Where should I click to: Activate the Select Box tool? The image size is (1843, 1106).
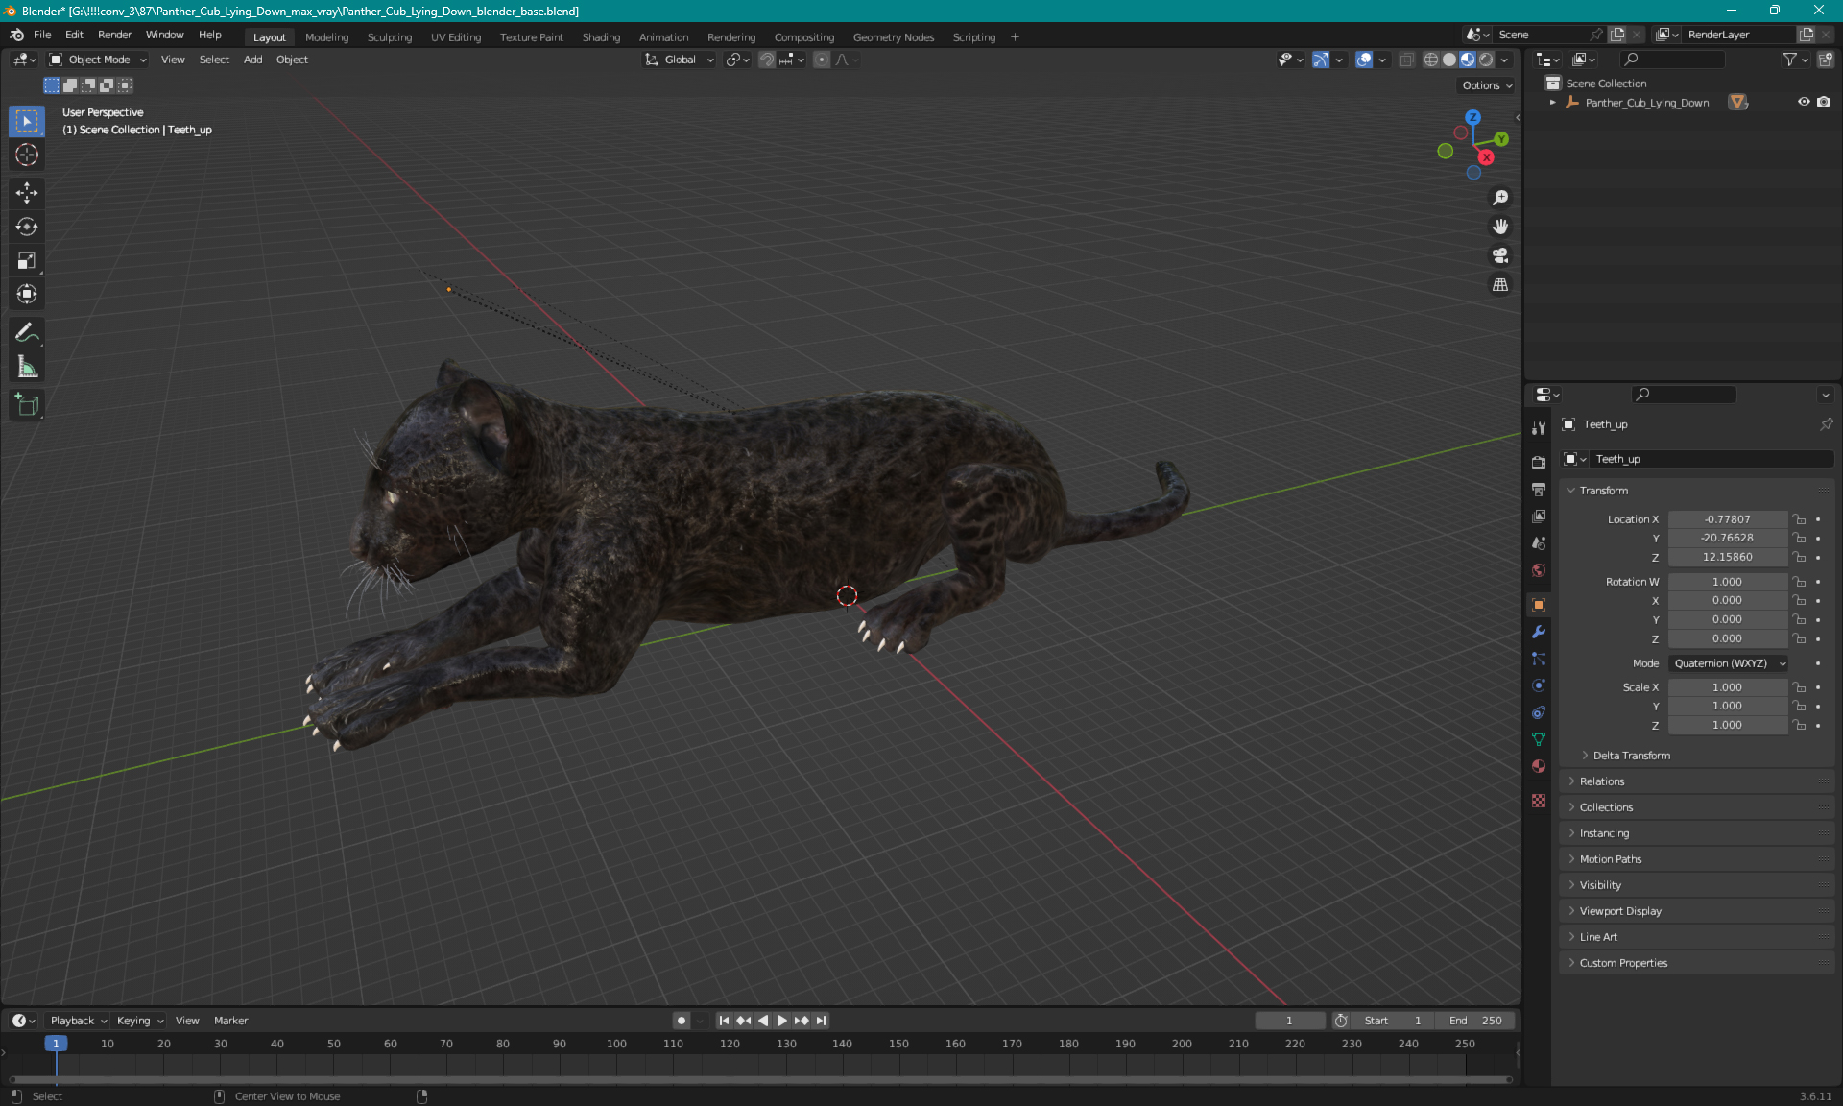[27, 121]
